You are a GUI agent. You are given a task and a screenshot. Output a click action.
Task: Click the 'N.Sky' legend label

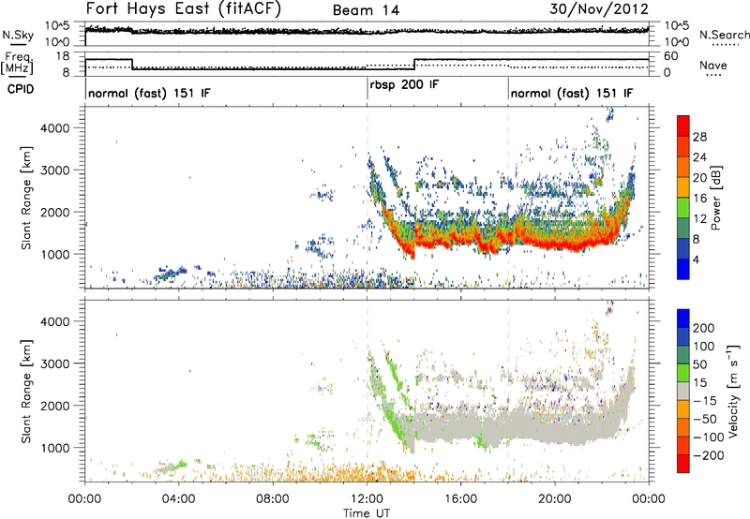(x=18, y=35)
